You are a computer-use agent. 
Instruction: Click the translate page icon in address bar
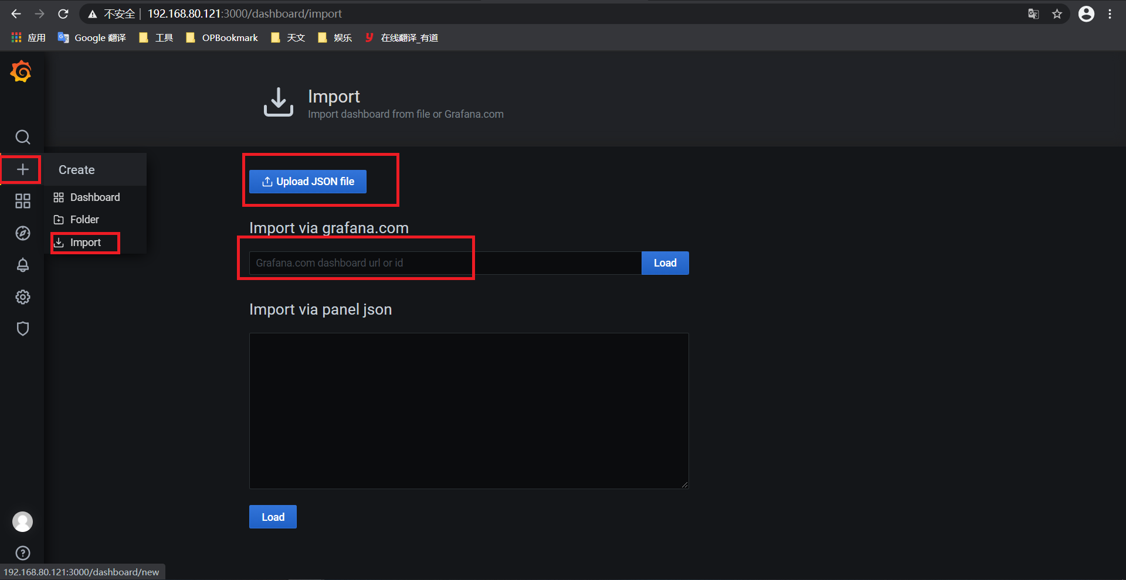(1033, 14)
